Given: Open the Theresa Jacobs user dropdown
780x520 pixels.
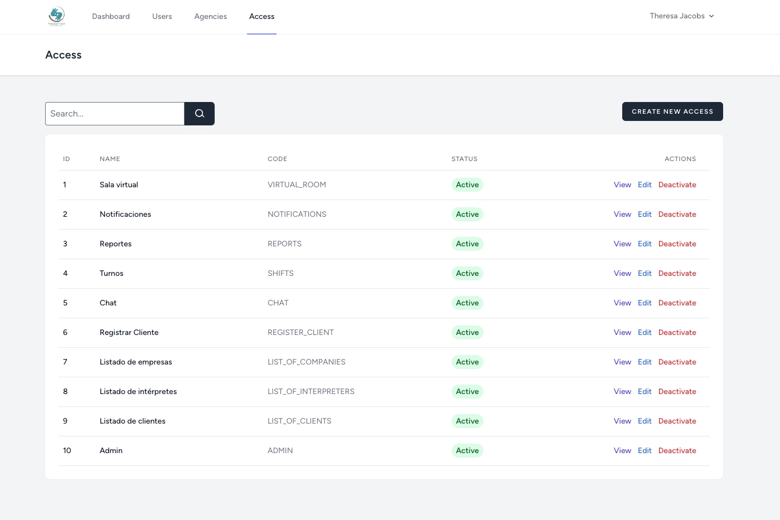Looking at the screenshot, I should (x=681, y=16).
